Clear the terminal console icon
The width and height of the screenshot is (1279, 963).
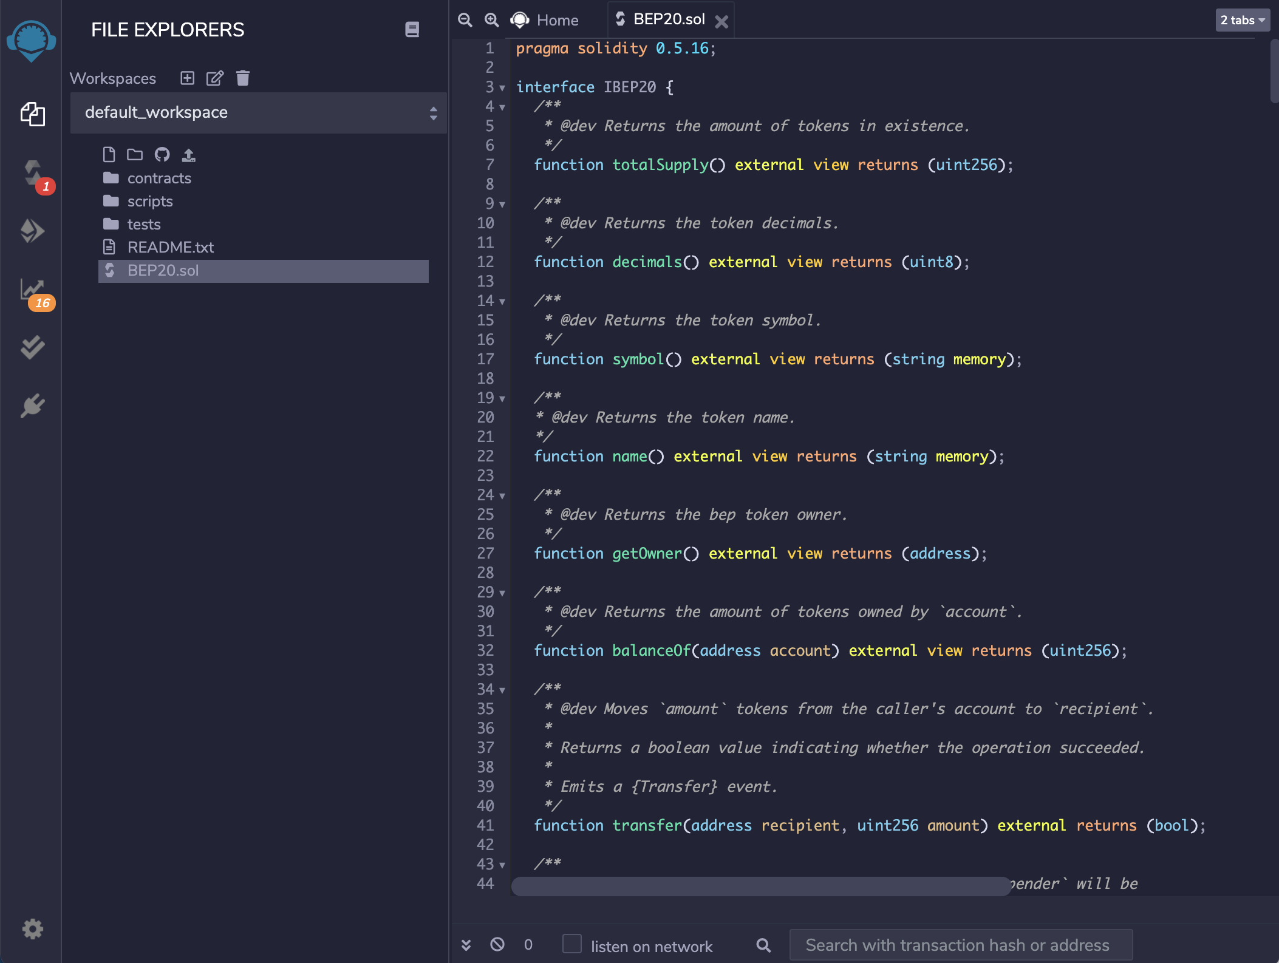tap(497, 944)
